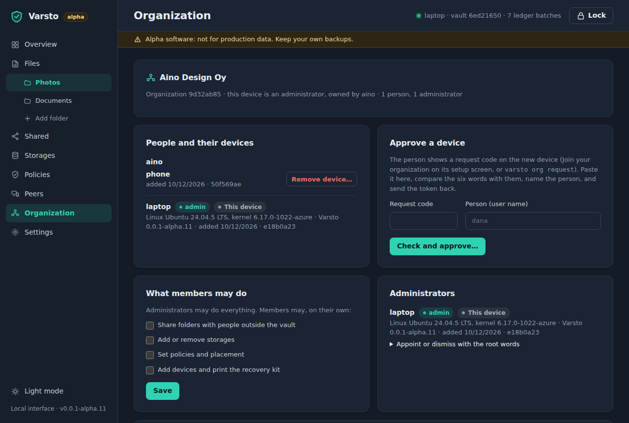Viewport: 629px width, 423px height.
Task: Open the Storages page
Action: pos(58,155)
